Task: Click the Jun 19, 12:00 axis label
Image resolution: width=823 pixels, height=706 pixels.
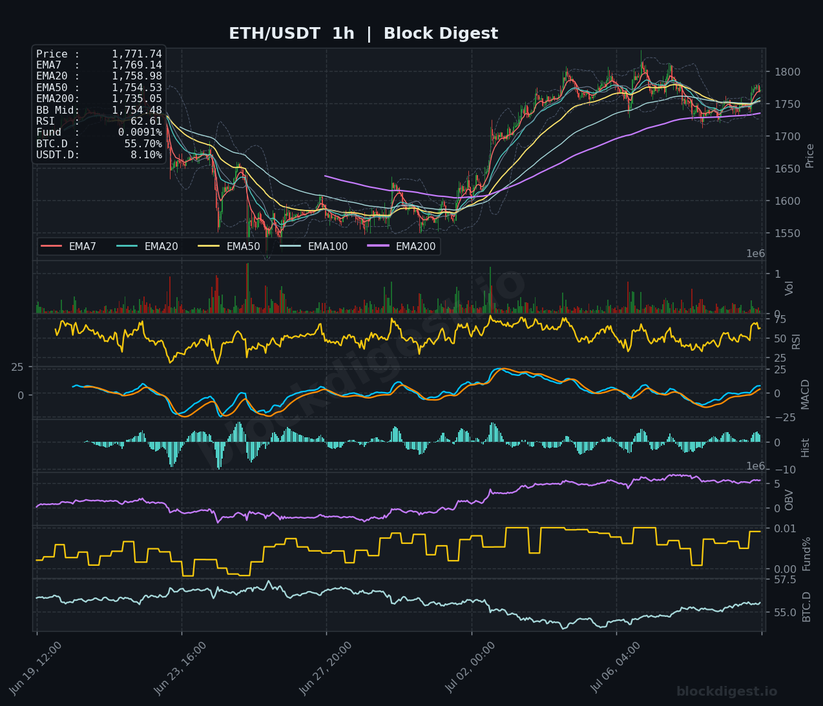Action: coord(36,668)
